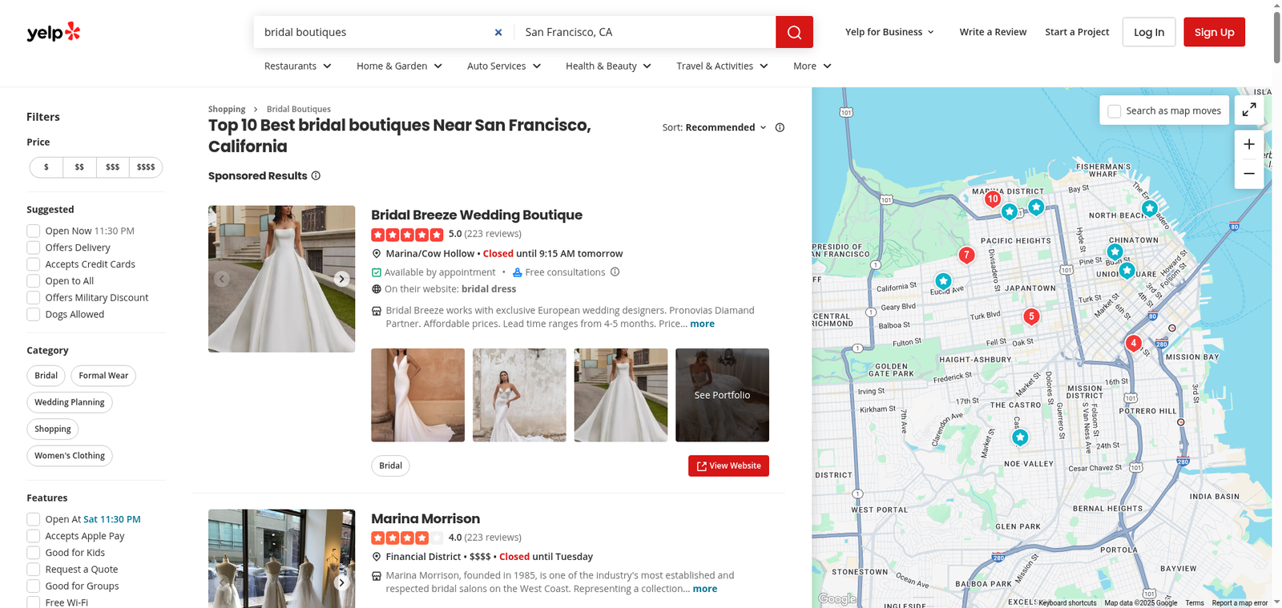The image size is (1282, 608).
Task: Focus the bridal boutiques search field
Action: tap(375, 32)
